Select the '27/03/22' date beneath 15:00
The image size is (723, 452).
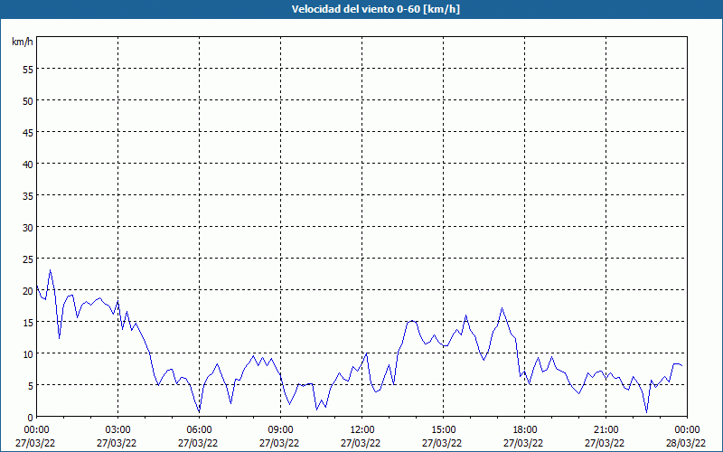[443, 443]
